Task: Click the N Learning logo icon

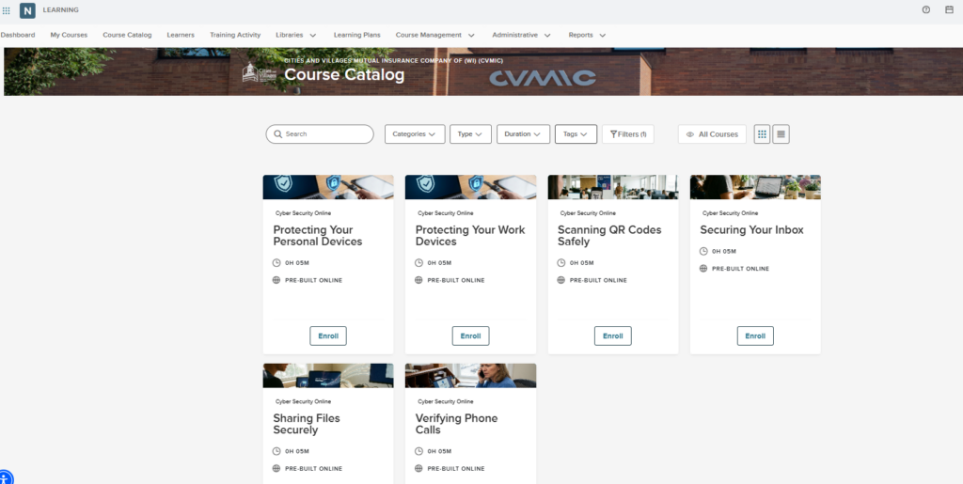Action: [x=27, y=10]
